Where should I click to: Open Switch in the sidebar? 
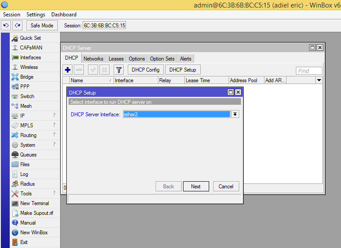[35, 96]
